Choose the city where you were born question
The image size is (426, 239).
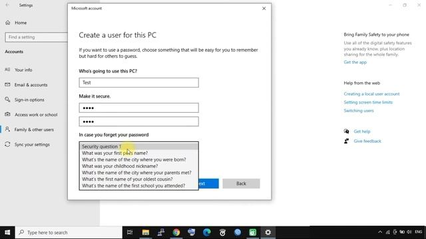(x=139, y=159)
